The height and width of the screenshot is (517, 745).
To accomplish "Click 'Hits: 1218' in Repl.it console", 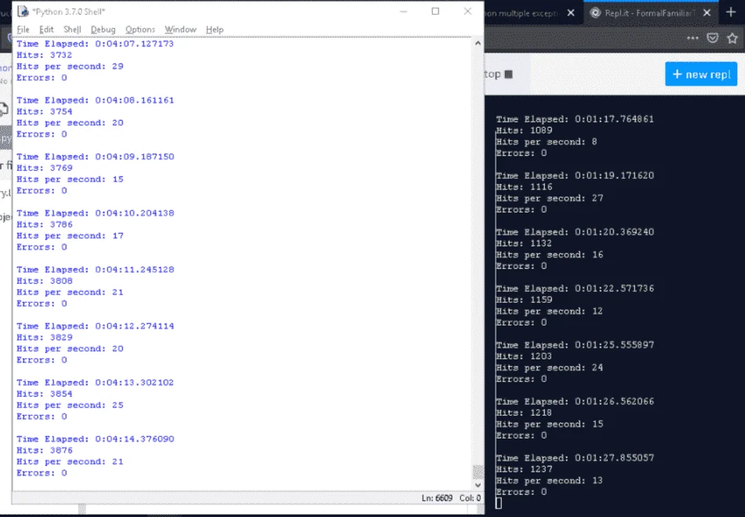I will coord(524,413).
